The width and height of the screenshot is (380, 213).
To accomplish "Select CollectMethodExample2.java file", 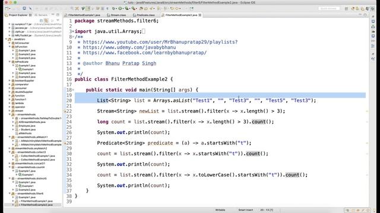I will tap(36, 160).
